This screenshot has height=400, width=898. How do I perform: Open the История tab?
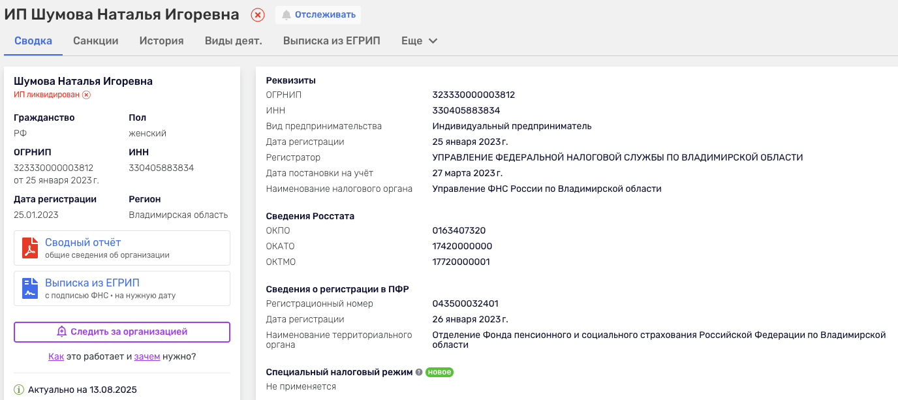point(161,41)
